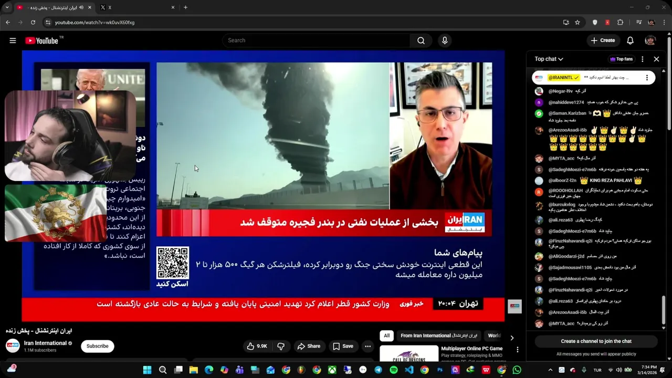Like the video showing 9.9K

[257, 346]
